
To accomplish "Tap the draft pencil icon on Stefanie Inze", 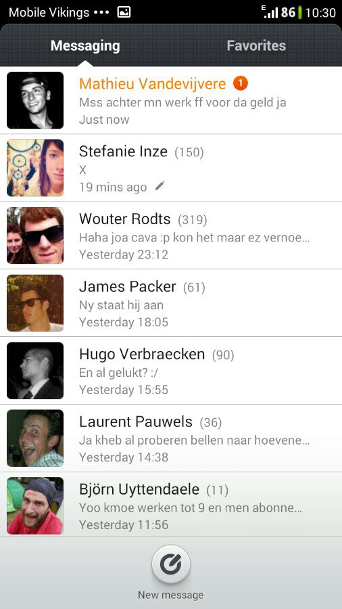I will 160,186.
